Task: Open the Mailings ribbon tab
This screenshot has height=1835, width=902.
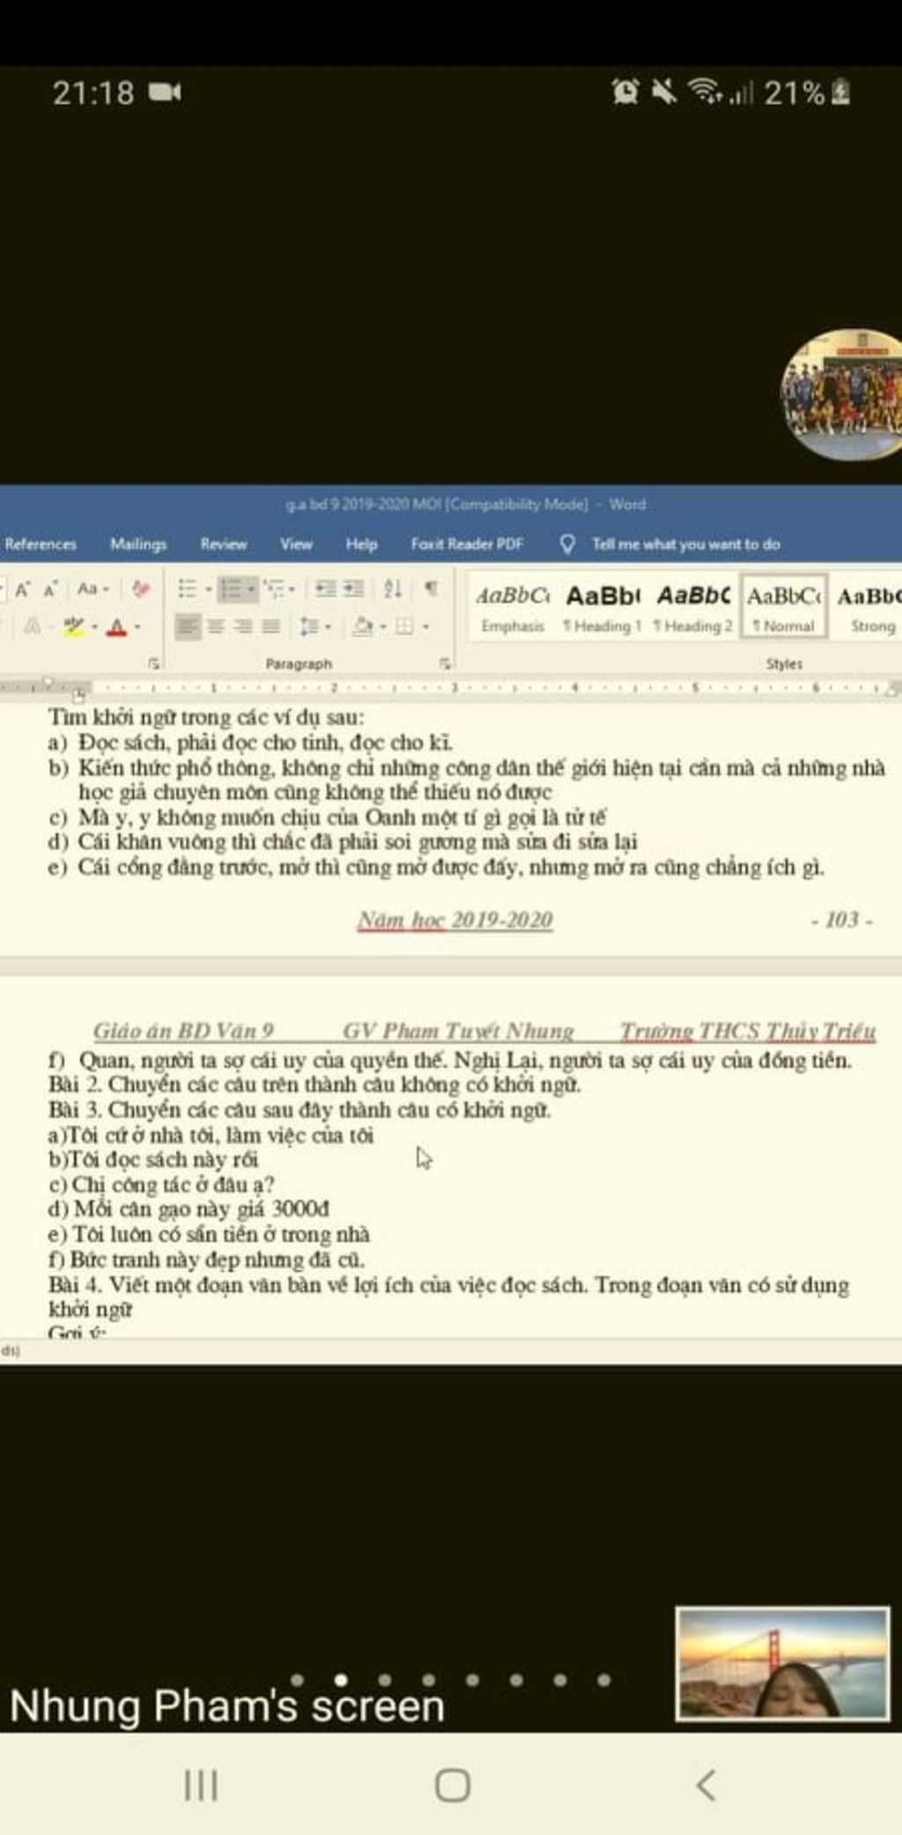Action: point(138,544)
